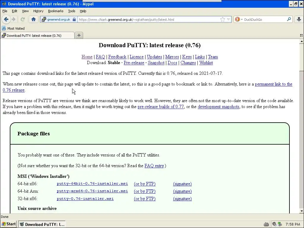Viewport: 304px width, 228px height.
Task: Follow the Home link
Action: 87,57
